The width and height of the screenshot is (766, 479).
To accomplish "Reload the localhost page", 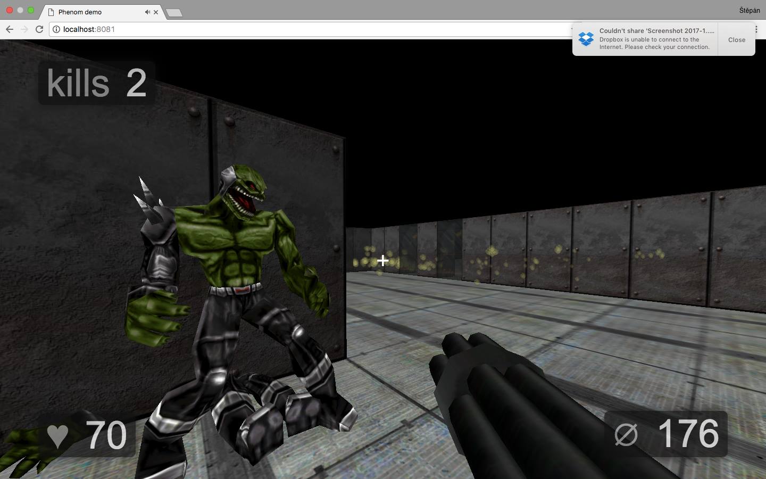I will [39, 29].
